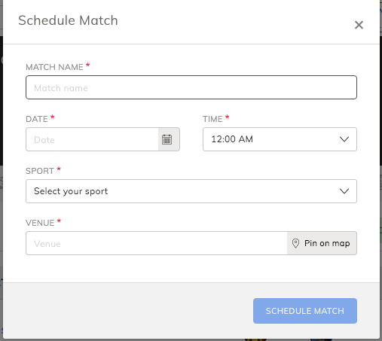Close the Schedule Match dialog
Viewport: 382px width, 341px height.
359,25
